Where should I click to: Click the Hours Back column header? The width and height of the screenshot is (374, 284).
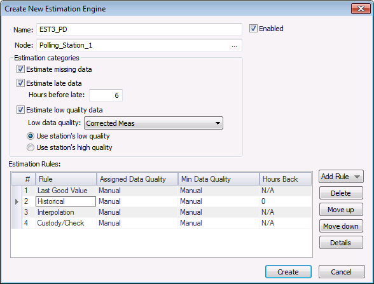pos(285,179)
